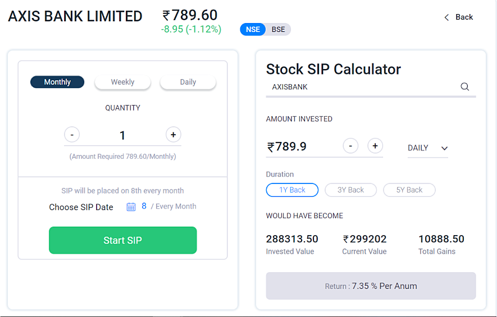Select the Monthly SIP frequency
497x317 pixels.
57,82
